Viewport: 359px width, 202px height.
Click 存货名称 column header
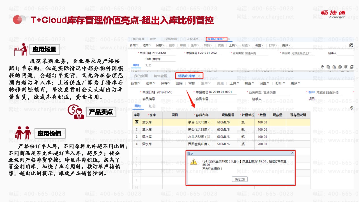click(201, 115)
